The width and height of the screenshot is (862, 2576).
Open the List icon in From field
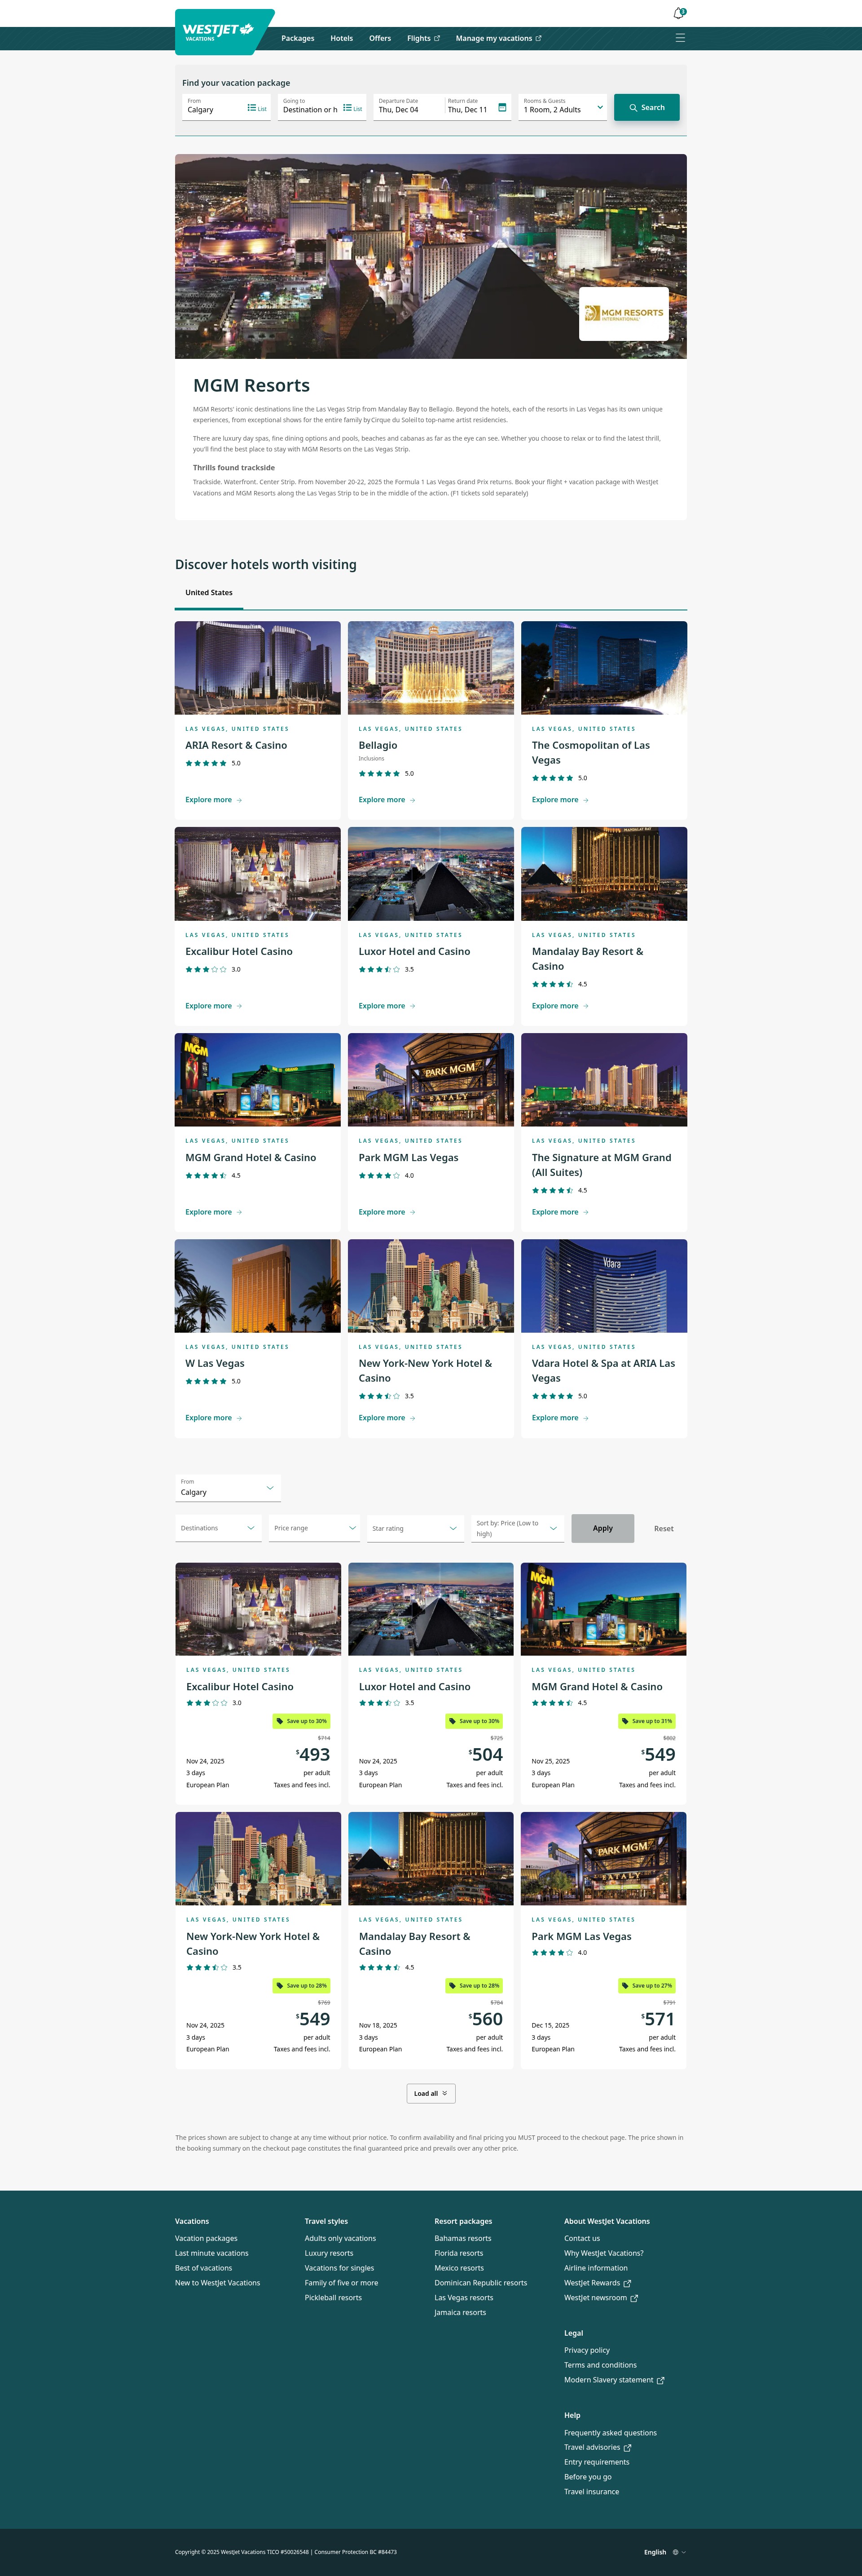[x=257, y=108]
